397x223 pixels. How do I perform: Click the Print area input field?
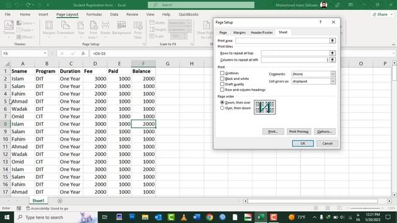(x=282, y=40)
